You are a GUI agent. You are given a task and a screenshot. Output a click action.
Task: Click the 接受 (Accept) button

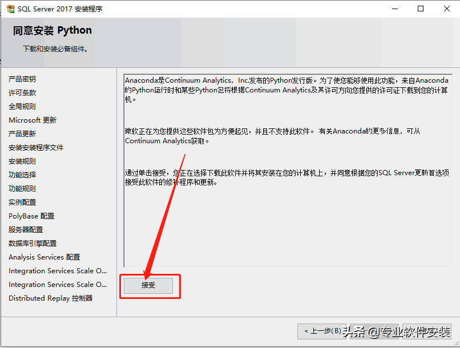coord(148,285)
